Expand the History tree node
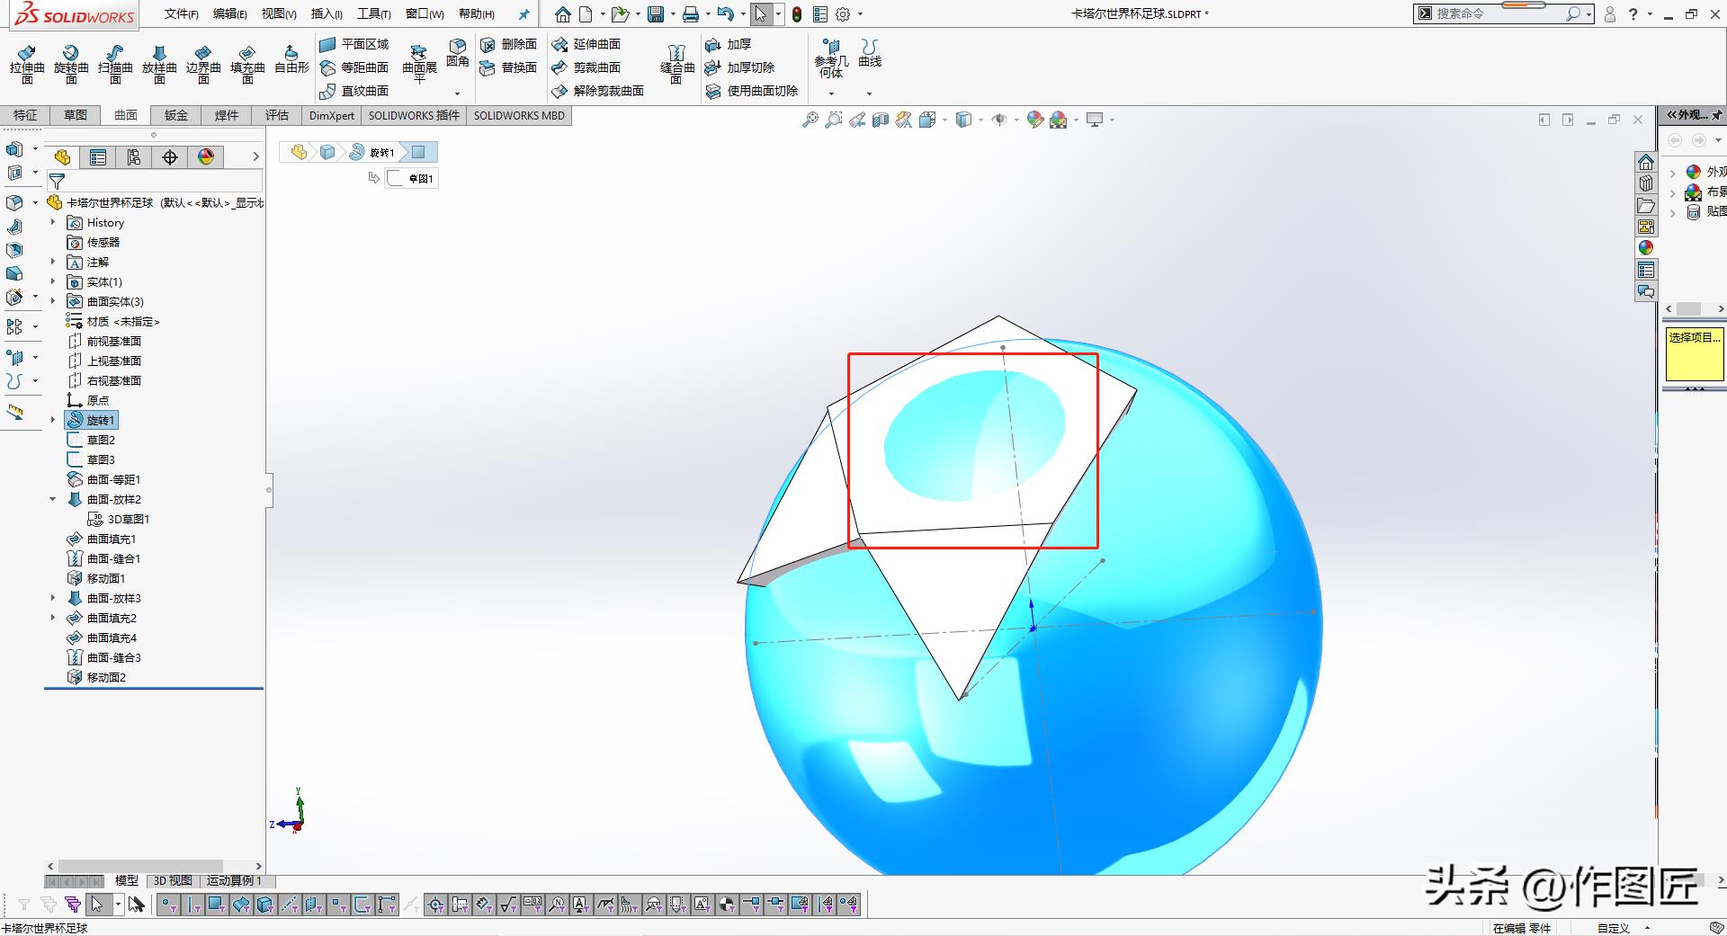1727x936 pixels. pos(52,222)
